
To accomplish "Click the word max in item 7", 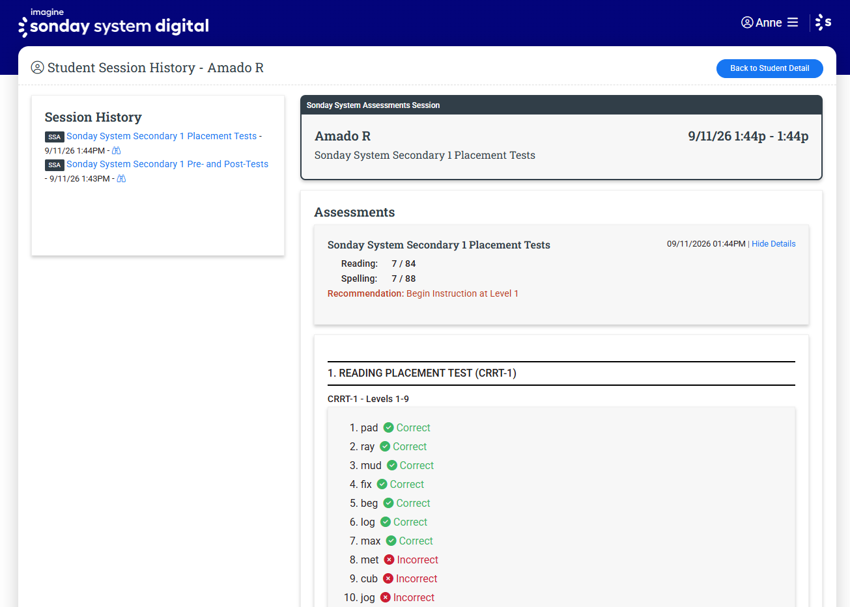I will (371, 541).
